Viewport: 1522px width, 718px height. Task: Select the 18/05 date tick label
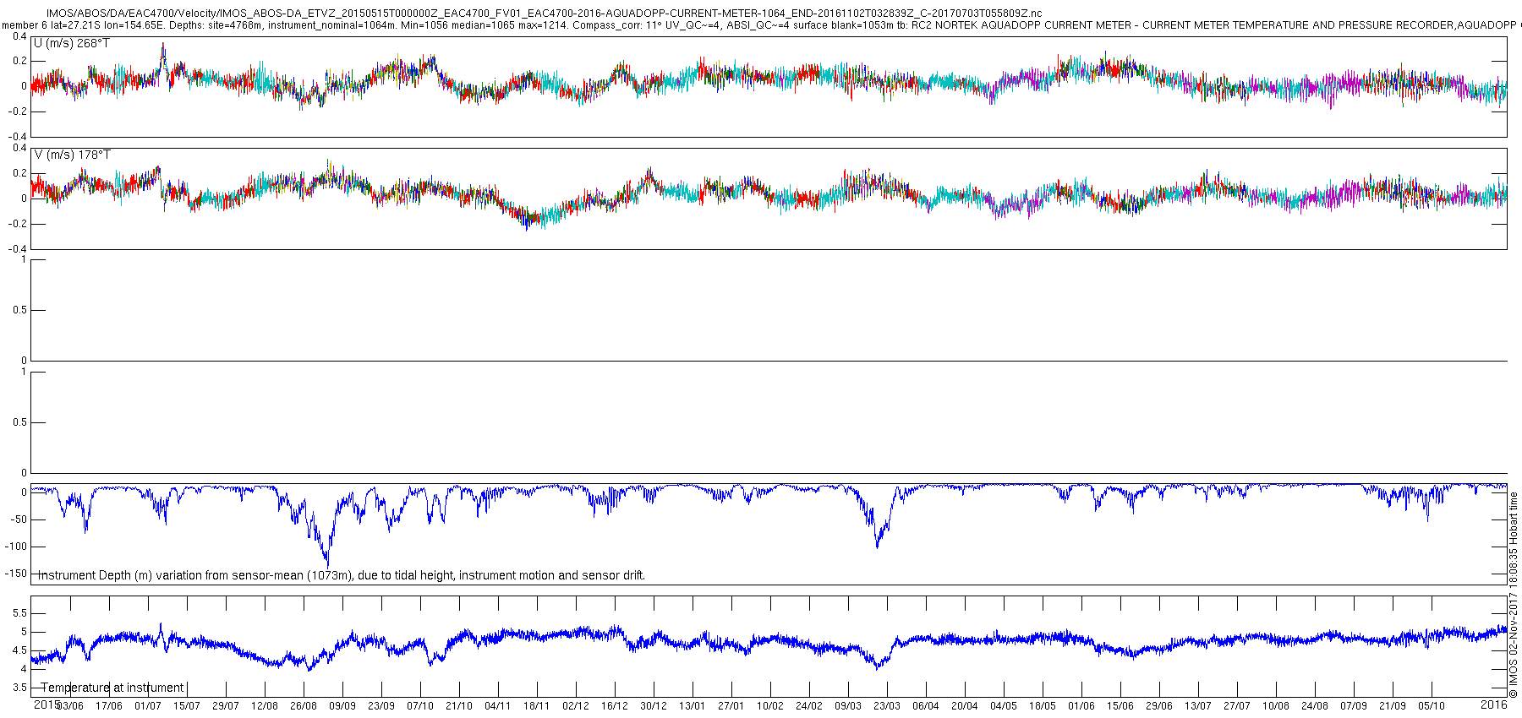tap(1043, 706)
